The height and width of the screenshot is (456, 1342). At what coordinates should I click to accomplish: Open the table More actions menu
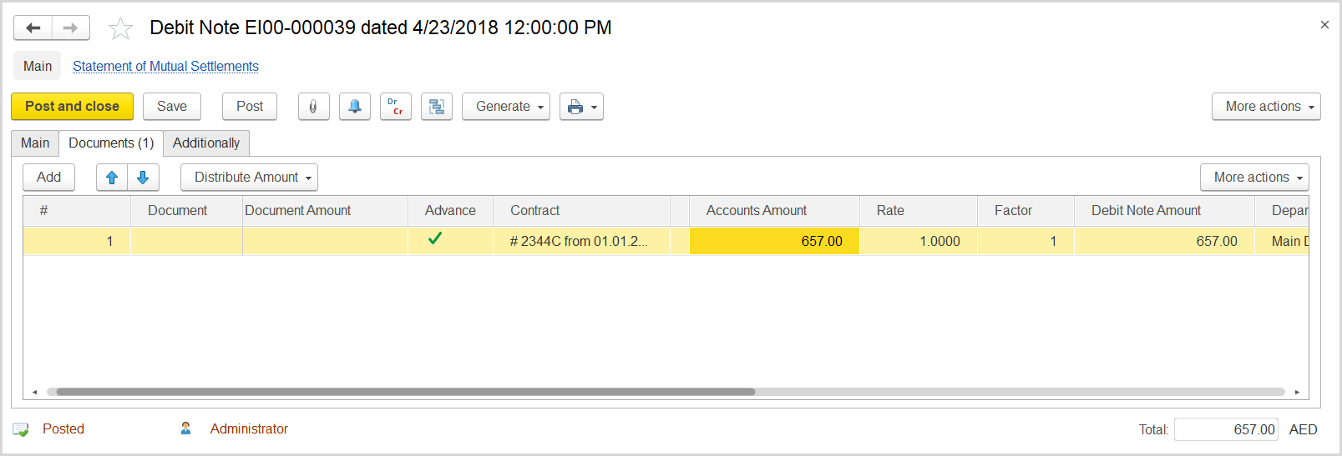coord(1254,178)
